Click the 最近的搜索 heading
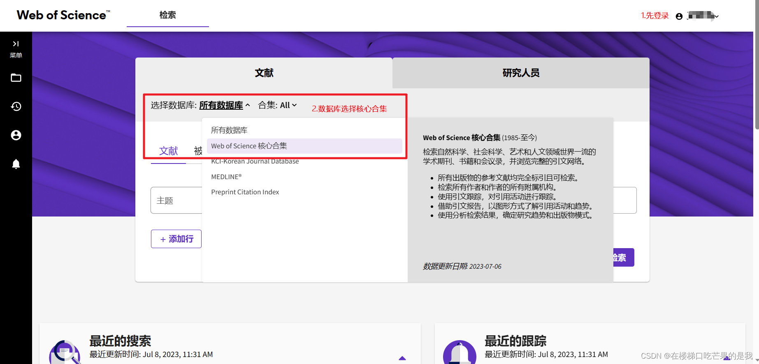759x364 pixels. pos(120,341)
